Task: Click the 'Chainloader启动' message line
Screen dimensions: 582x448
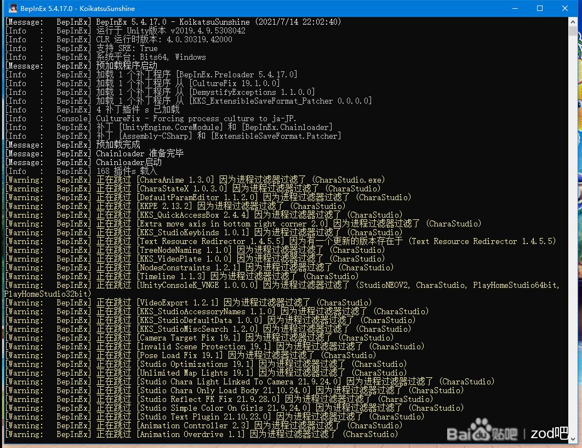Action: [x=83, y=162]
